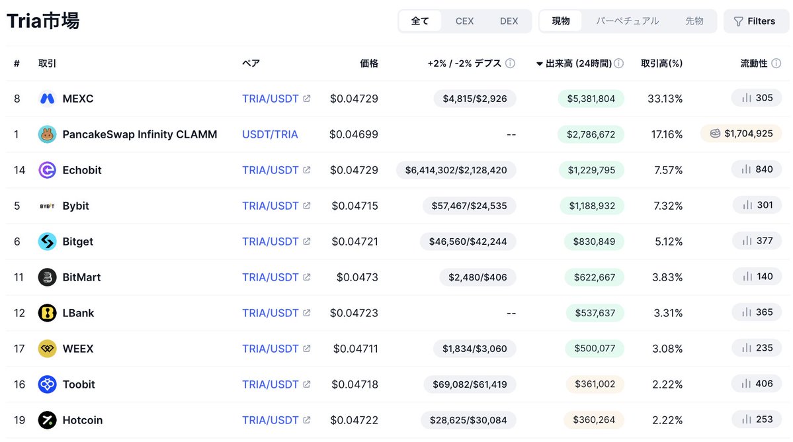
Task: Open TRIA/USDT pair link for MEXC
Action: coord(270,99)
